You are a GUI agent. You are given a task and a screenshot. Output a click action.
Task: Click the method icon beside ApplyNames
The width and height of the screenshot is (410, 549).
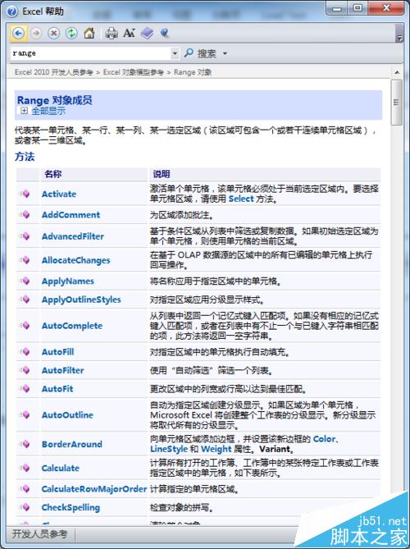point(25,281)
